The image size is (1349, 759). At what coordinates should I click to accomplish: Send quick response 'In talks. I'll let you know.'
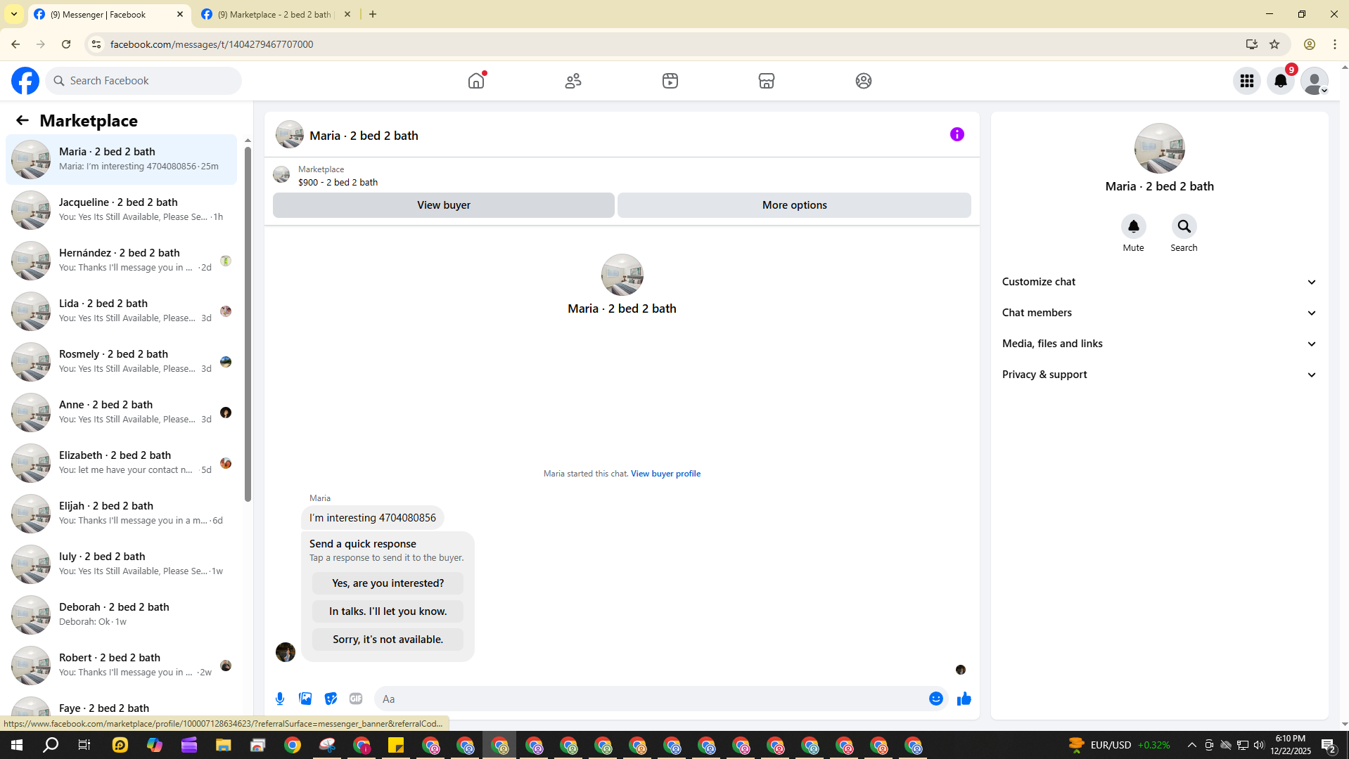point(388,611)
